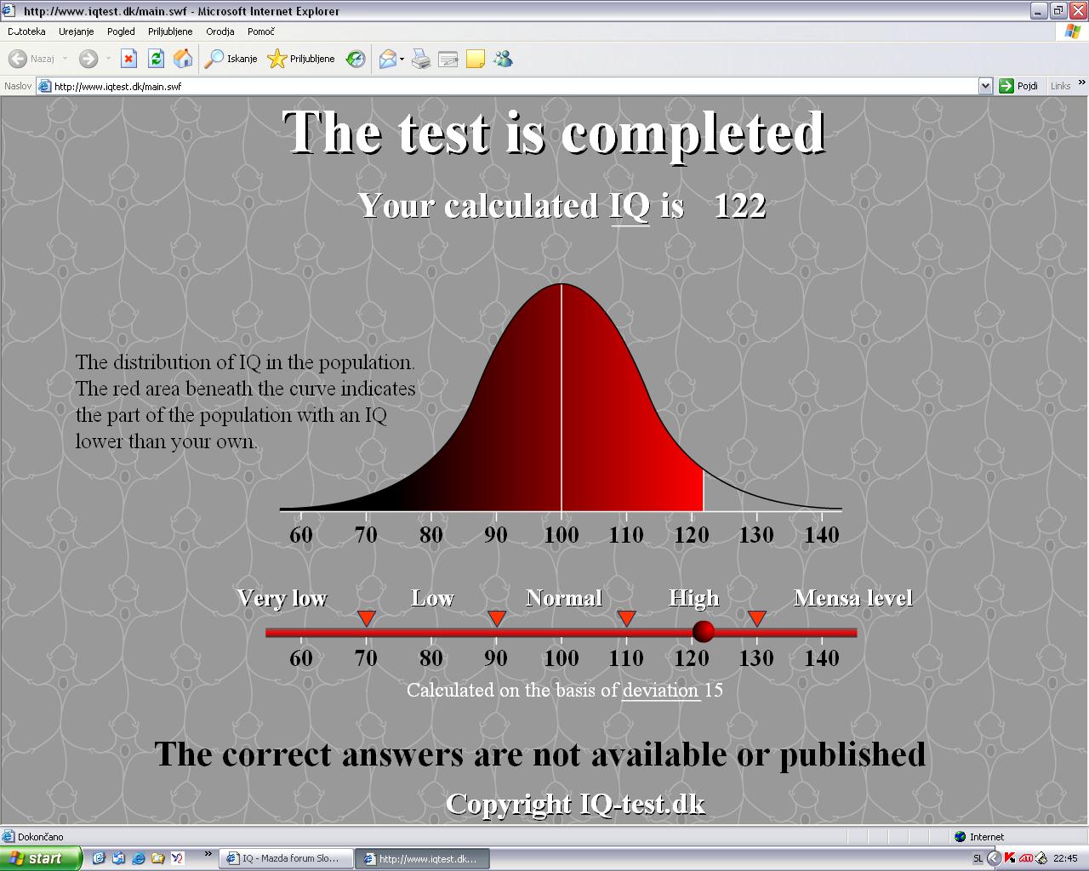
Task: Open the Datoteka menu
Action: point(26,31)
